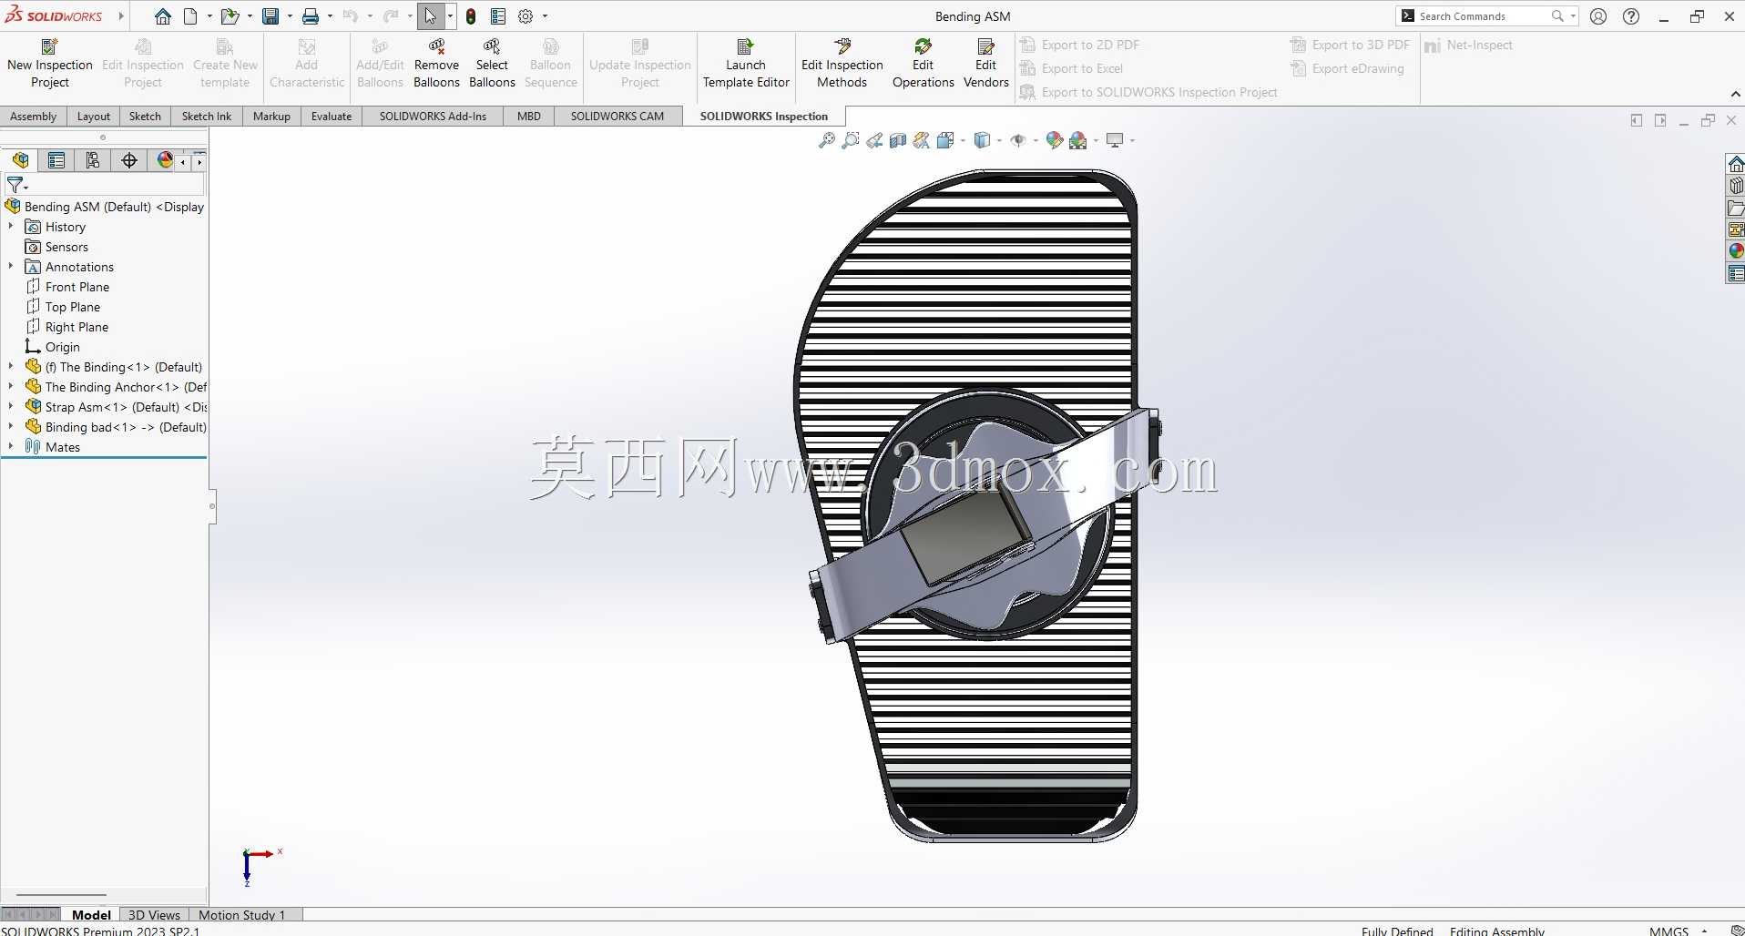
Task: Select the ConfigurationManager tab icon
Action: (x=93, y=160)
